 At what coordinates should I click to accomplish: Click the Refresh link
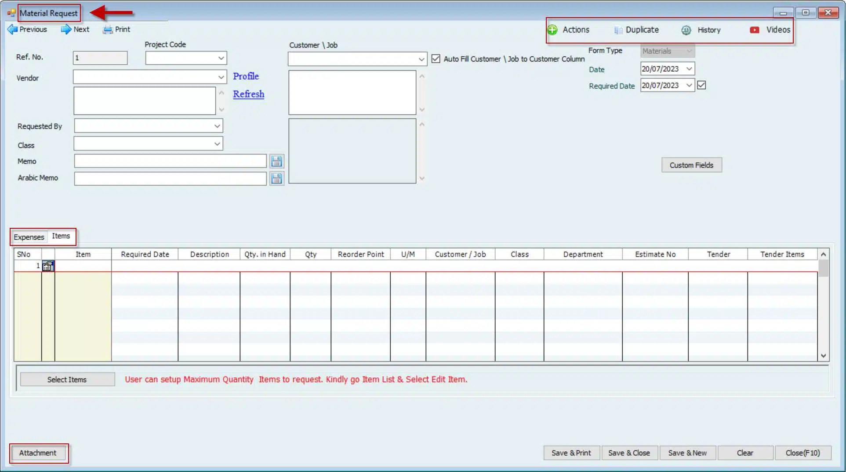(x=248, y=94)
